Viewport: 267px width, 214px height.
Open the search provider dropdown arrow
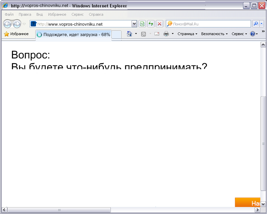[x=262, y=24]
